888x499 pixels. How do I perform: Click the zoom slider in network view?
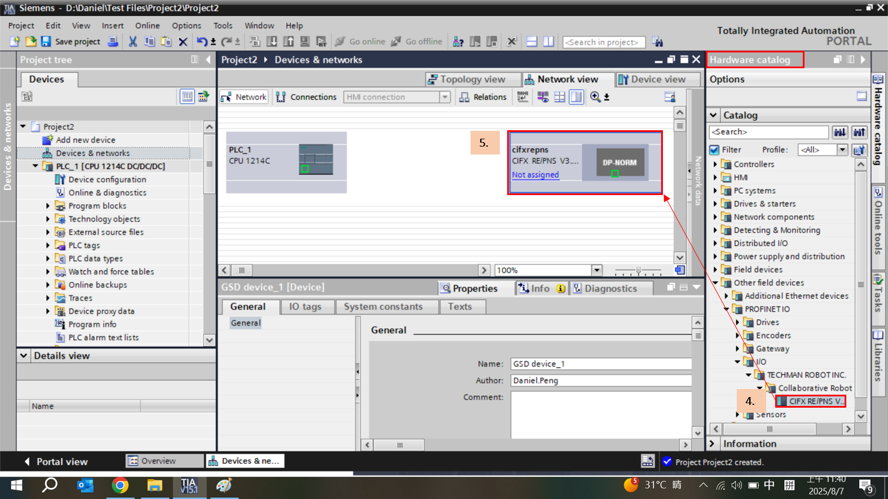[638, 271]
